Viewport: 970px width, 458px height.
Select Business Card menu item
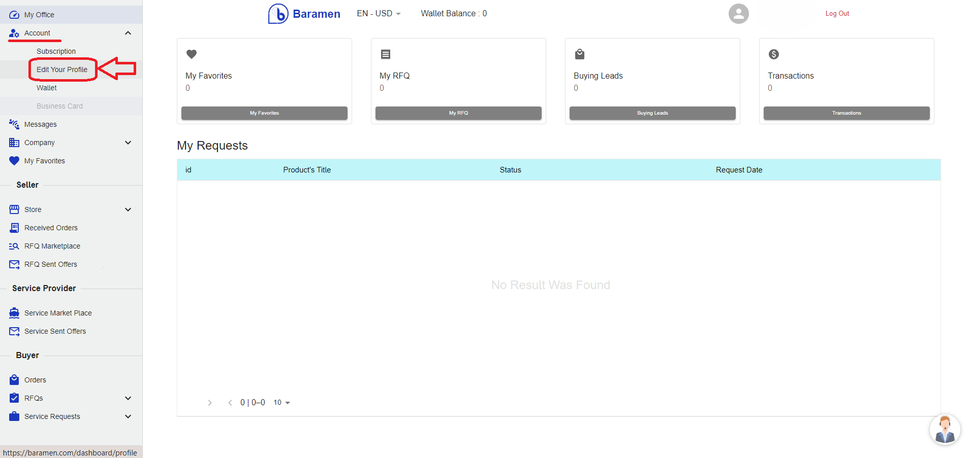coord(59,106)
